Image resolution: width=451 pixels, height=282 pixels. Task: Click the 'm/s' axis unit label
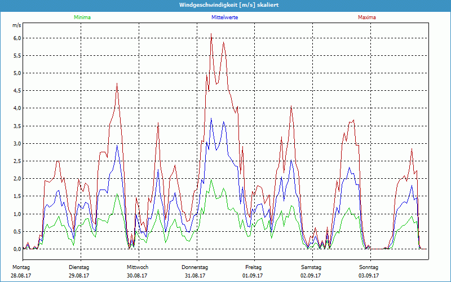coord(16,25)
